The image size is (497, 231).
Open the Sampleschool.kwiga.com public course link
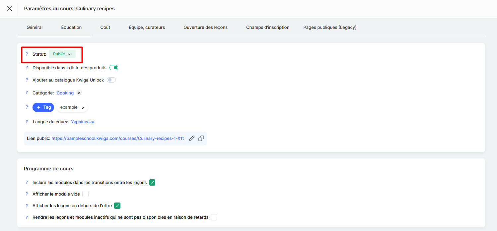(117, 139)
